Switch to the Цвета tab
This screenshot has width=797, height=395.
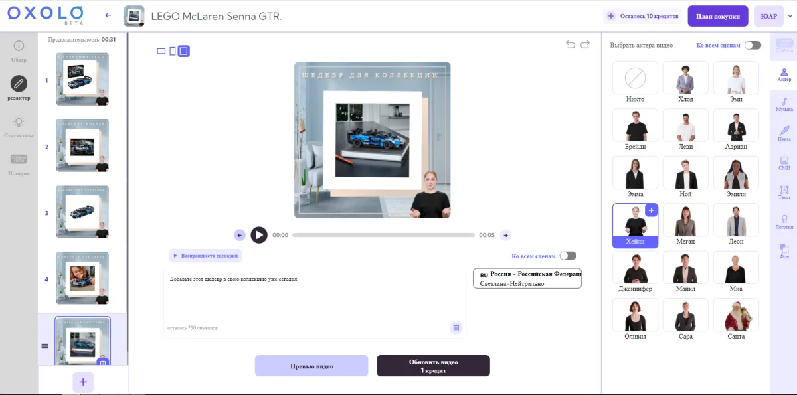[784, 133]
